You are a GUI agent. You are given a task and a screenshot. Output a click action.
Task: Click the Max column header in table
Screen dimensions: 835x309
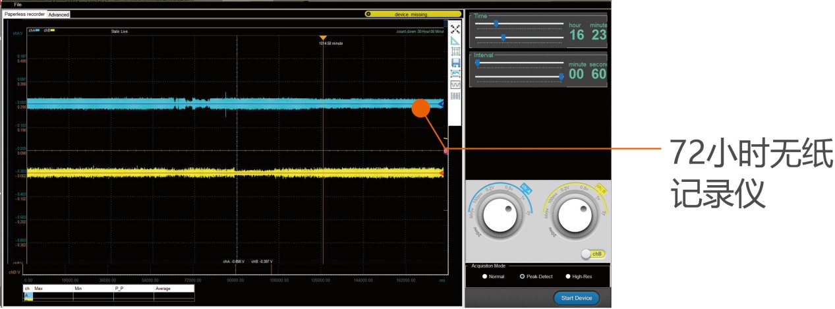[x=53, y=289]
